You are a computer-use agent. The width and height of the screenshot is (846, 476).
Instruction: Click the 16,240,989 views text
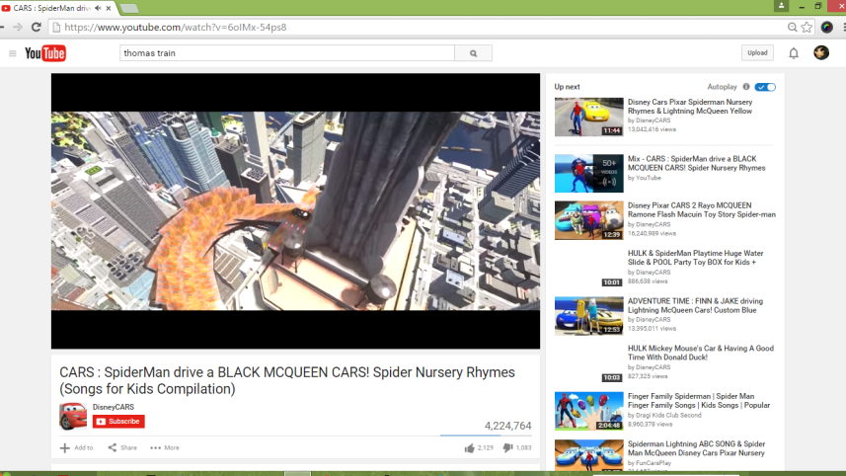coord(652,234)
